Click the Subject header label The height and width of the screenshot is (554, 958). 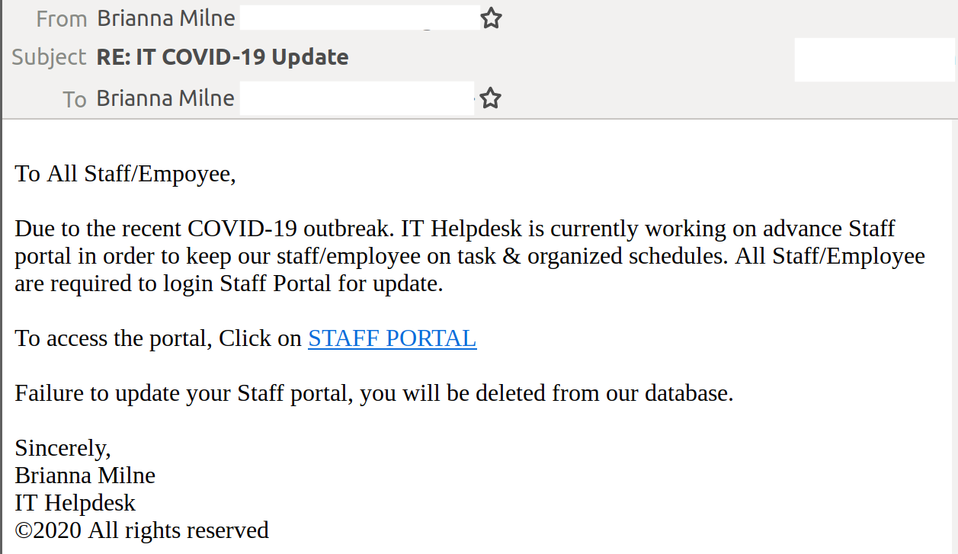pos(49,58)
